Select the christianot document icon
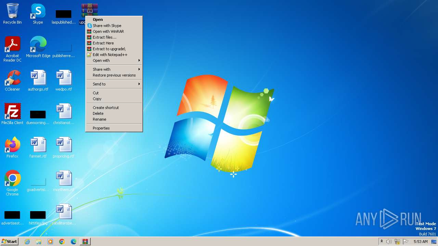Viewport: 438px width, 246px height. [64, 114]
